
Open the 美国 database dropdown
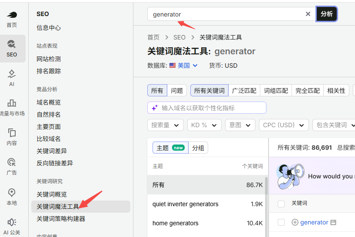coord(187,66)
